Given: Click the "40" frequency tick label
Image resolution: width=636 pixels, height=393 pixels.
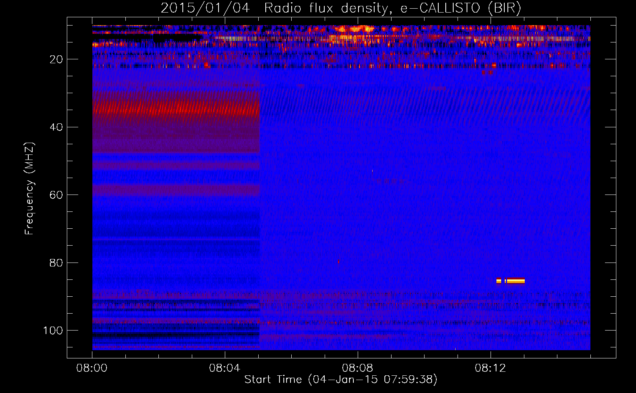Looking at the screenshot, I should click(56, 127).
